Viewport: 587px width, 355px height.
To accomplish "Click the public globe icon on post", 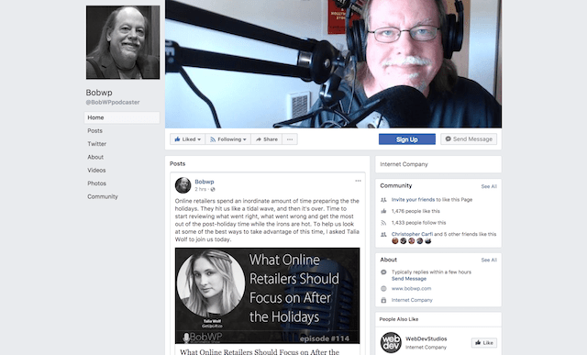I will pyautogui.click(x=213, y=190).
